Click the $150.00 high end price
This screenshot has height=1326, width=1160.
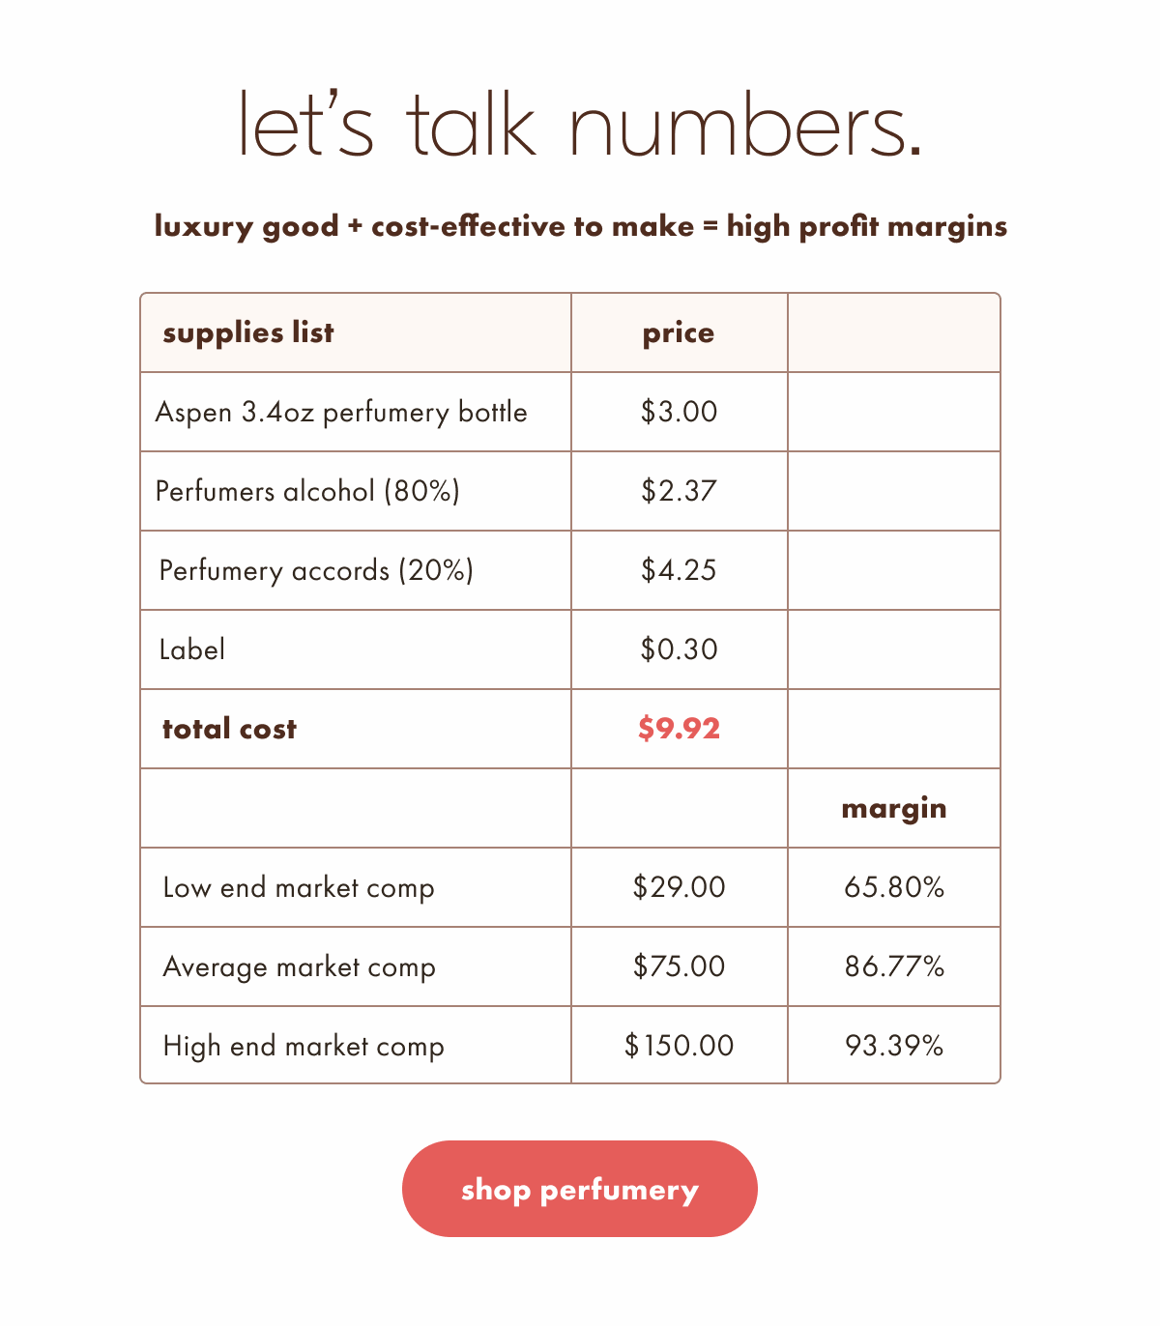pos(679,1046)
